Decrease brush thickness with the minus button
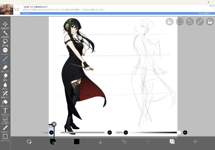Screen dimensions: 215x150 (52, 132)
